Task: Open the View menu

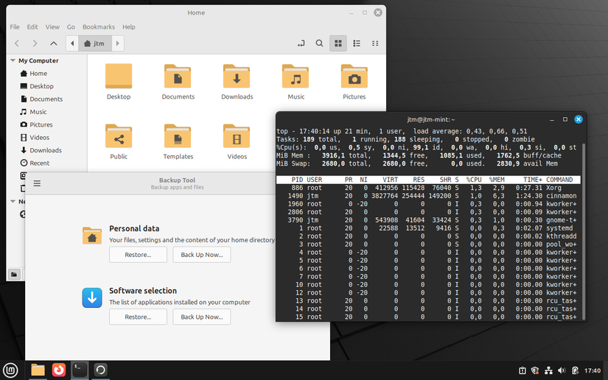Action: pos(52,27)
